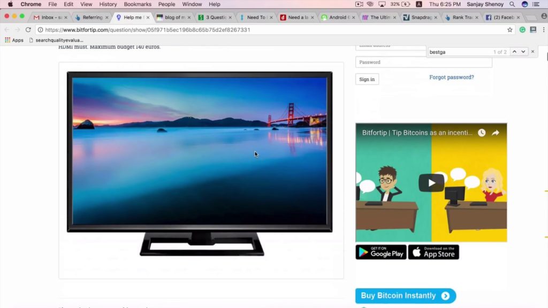Open the Notification Center list icon
The height and width of the screenshot is (308, 548).
click(536, 4)
